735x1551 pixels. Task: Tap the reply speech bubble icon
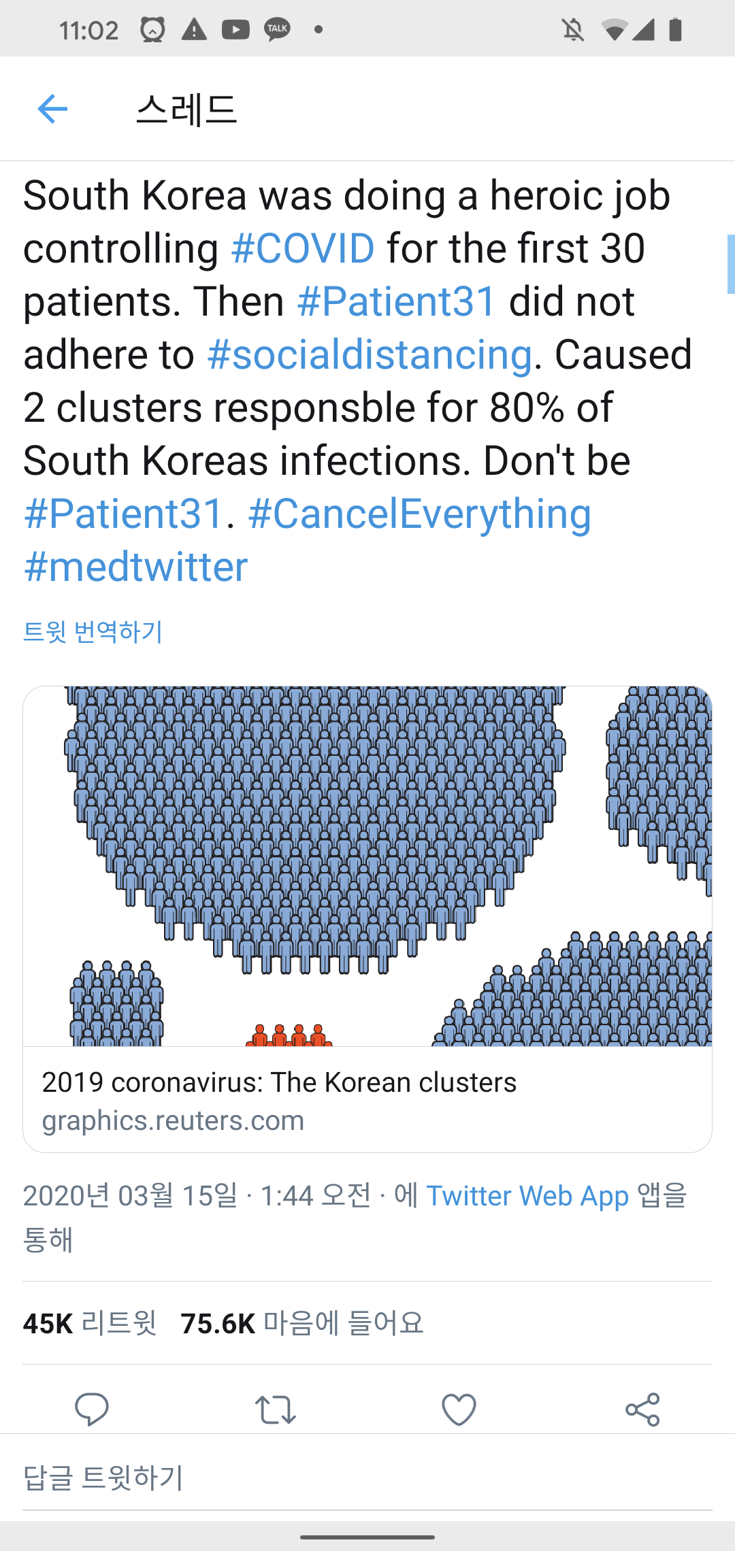(x=92, y=1408)
